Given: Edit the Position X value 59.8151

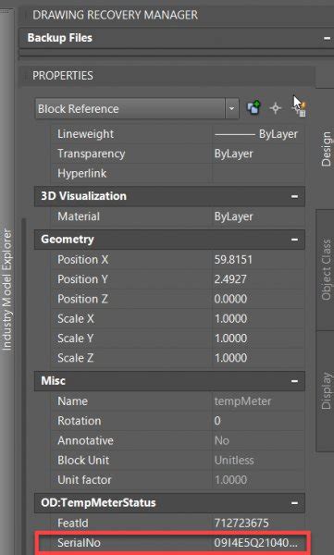Looking at the screenshot, I should [x=258, y=259].
